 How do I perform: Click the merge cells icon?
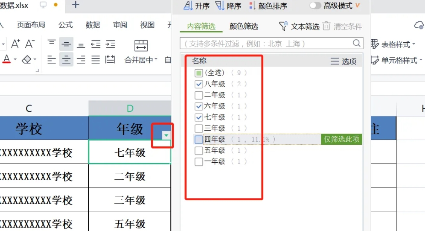[x=141, y=46]
